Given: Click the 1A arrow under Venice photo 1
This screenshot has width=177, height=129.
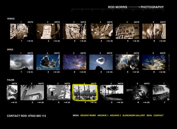Looking at the screenshot, I should 30,41.
